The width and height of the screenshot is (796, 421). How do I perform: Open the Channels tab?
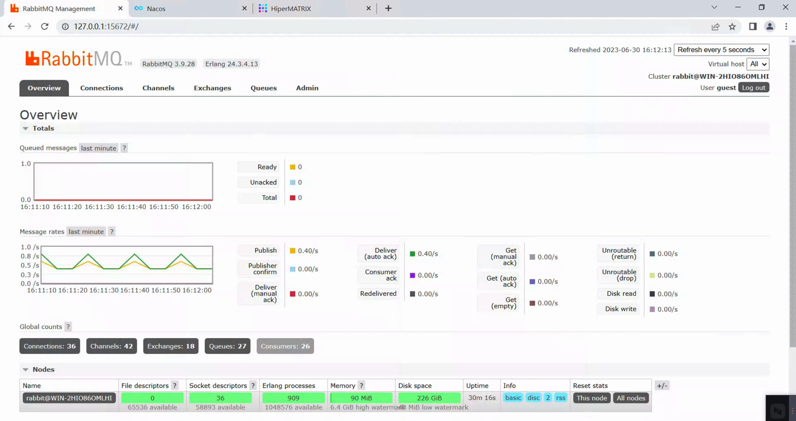click(158, 88)
